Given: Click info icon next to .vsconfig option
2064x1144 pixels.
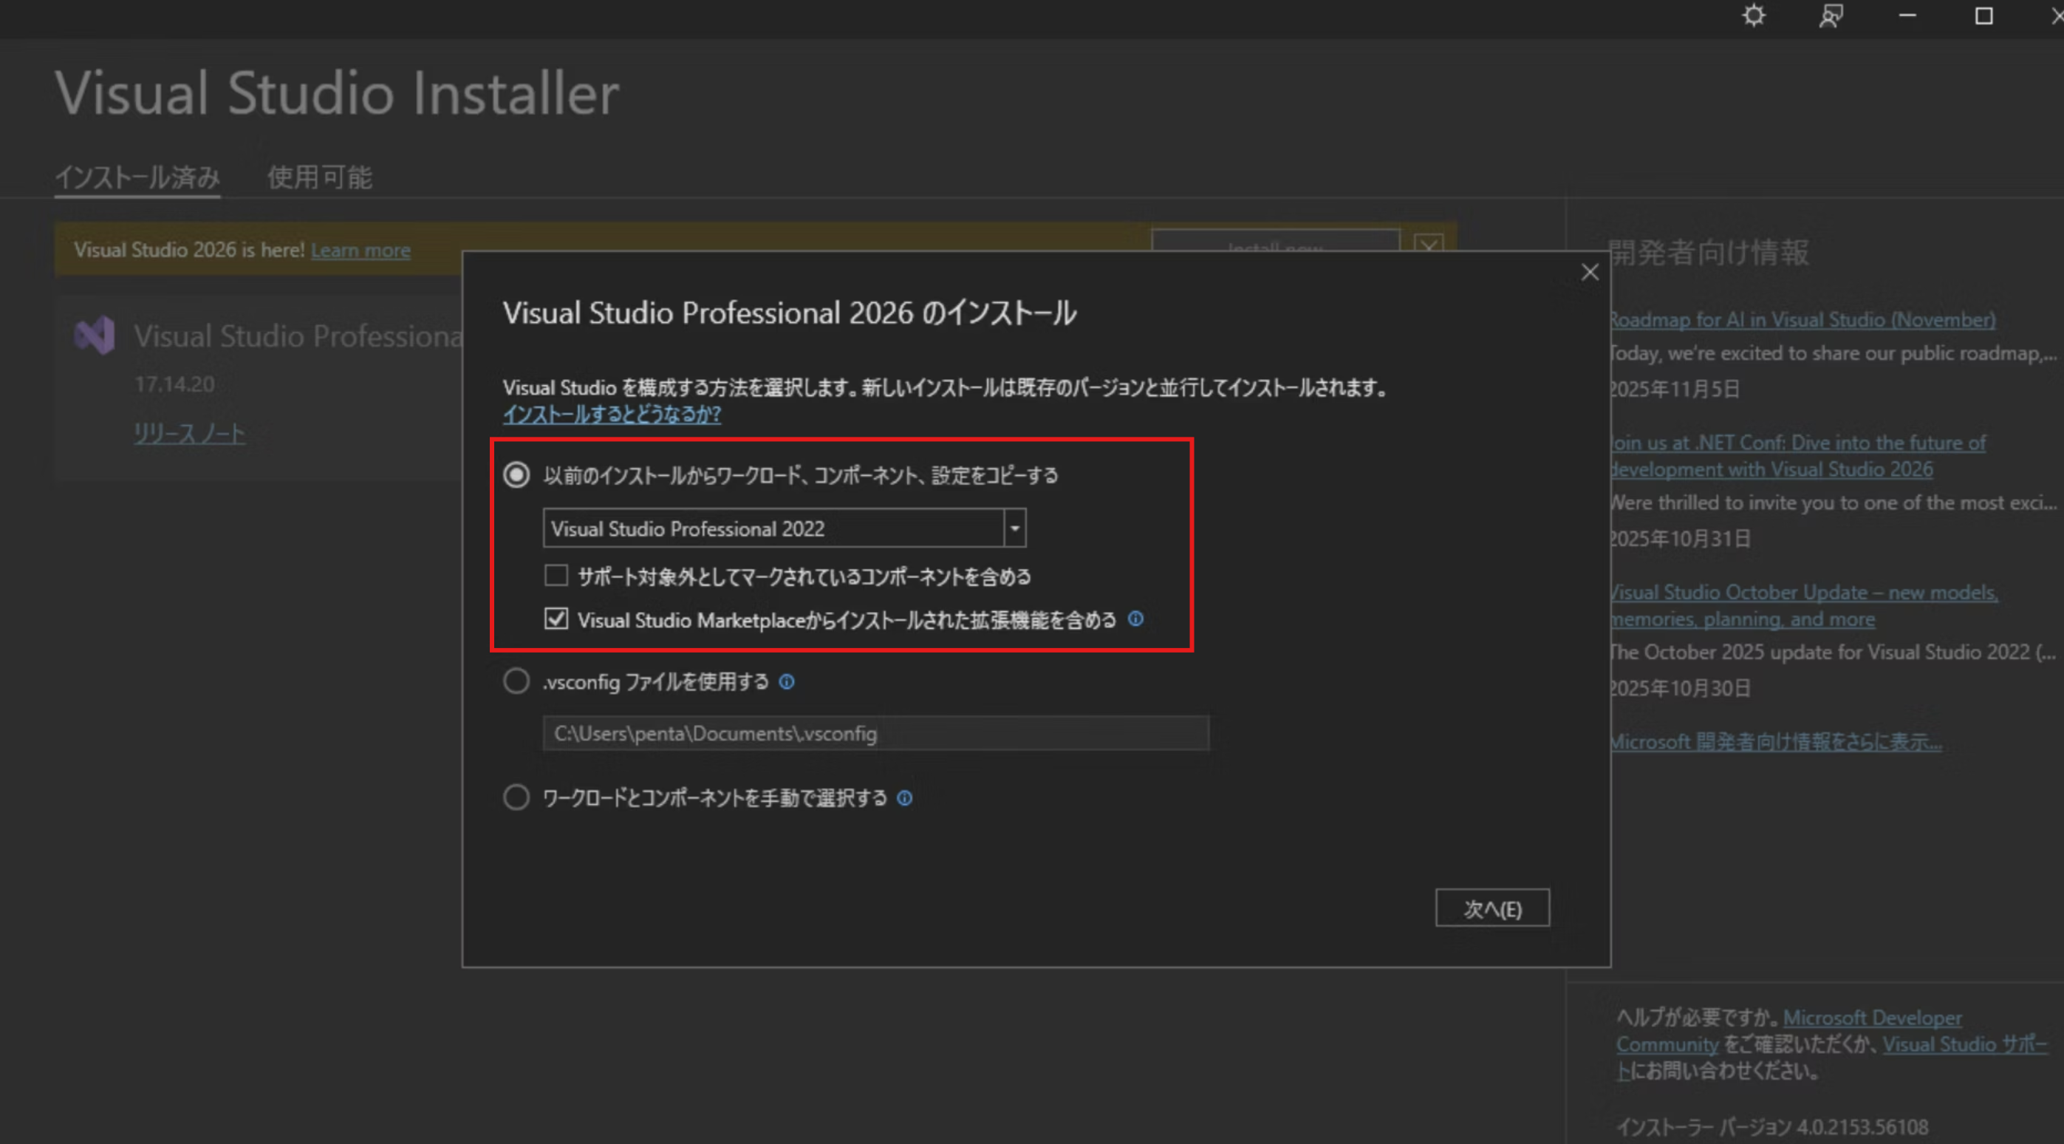Looking at the screenshot, I should coord(787,681).
